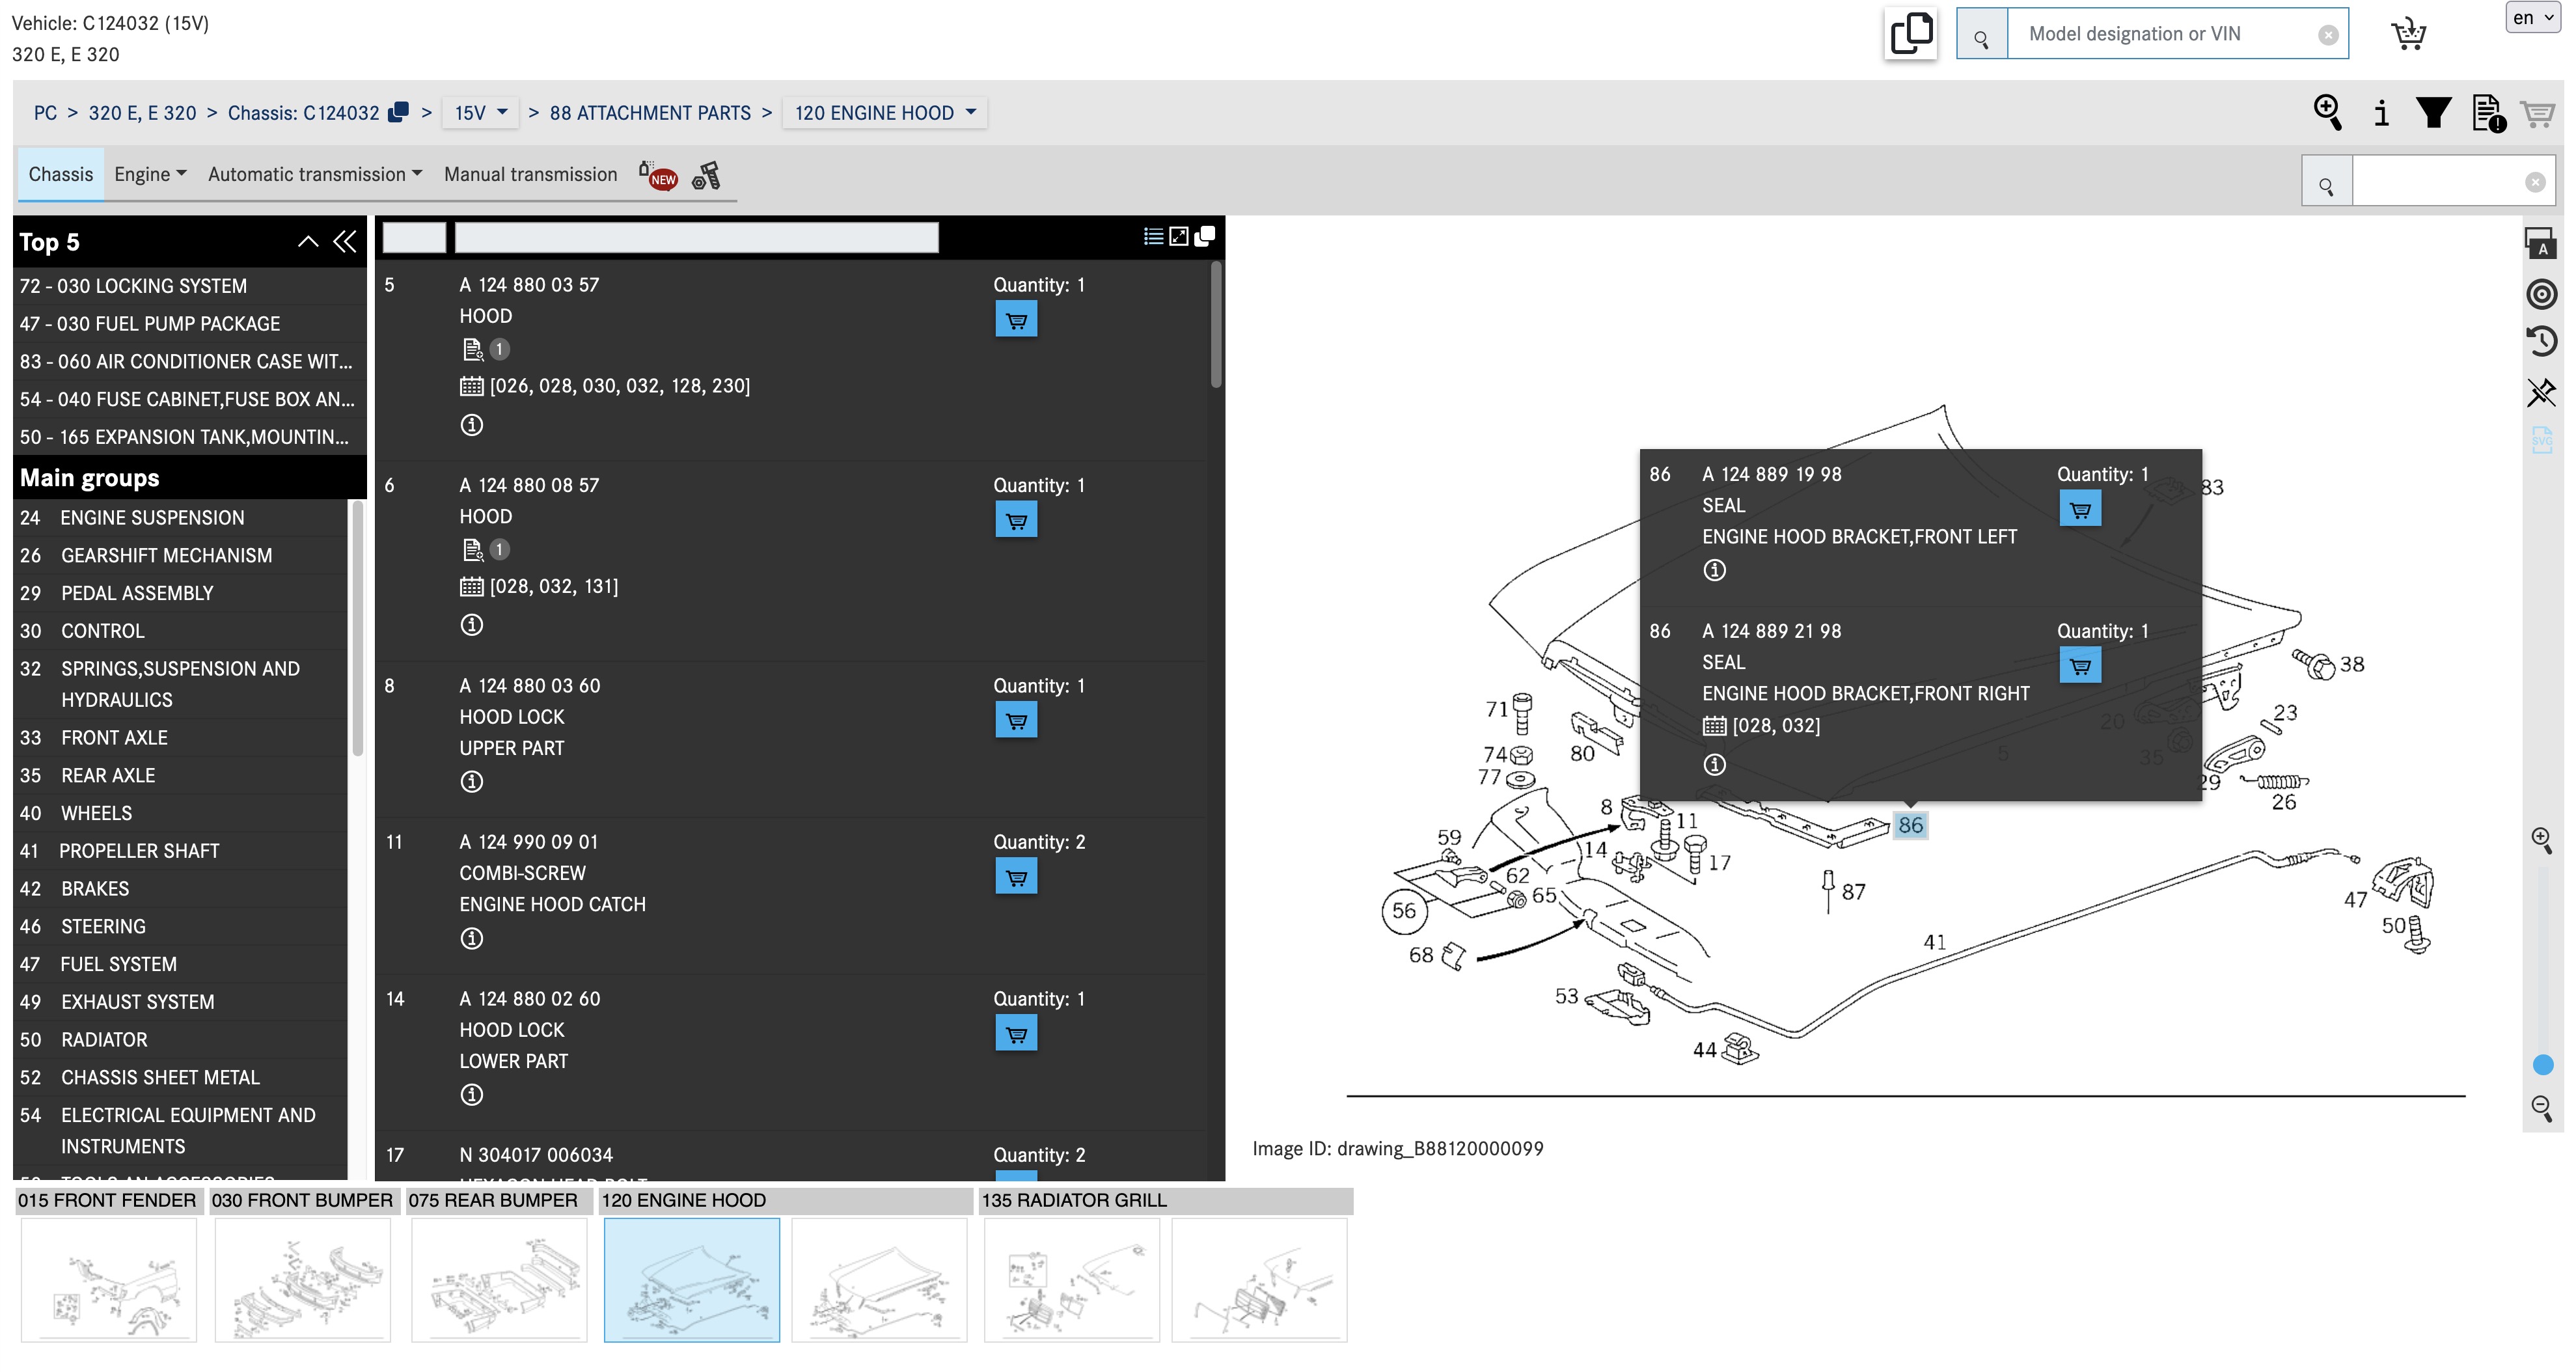Open 72 - 030 LOCKING SYSTEM from Top 5
Image resolution: width=2576 pixels, height=1372 pixels.
[189, 286]
